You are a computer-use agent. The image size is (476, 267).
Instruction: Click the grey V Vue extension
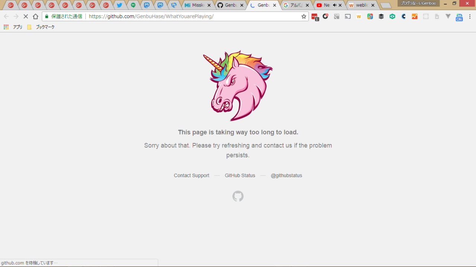[x=448, y=16]
